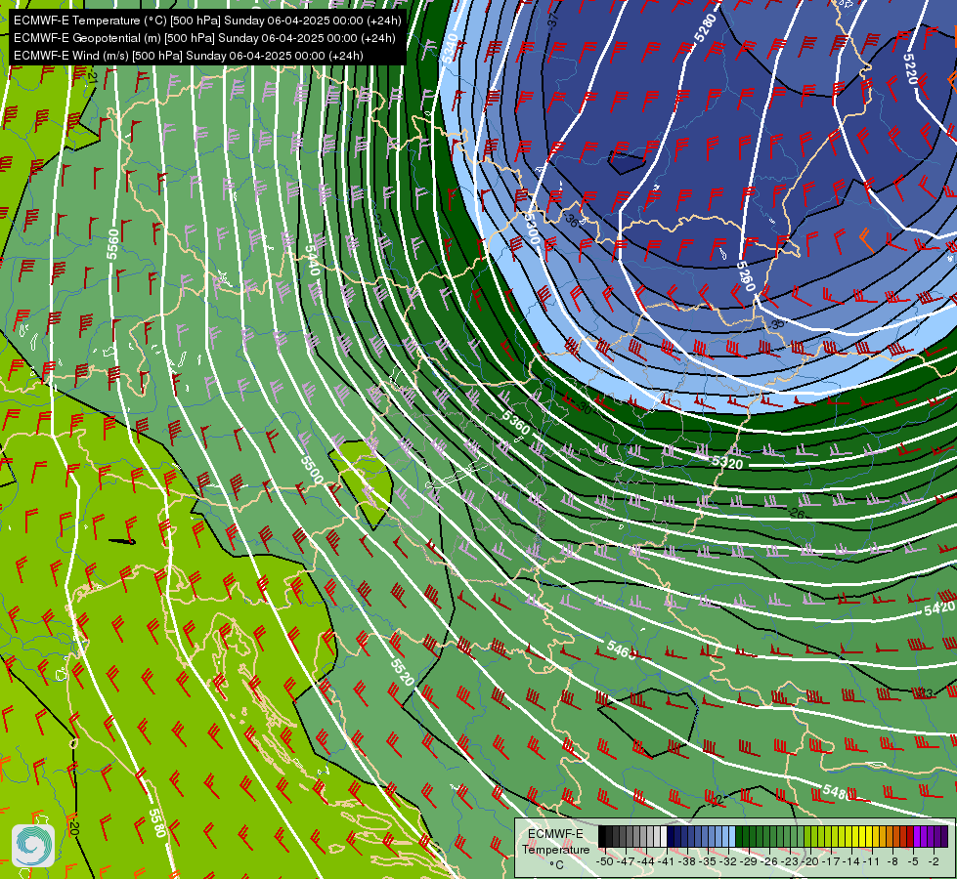The height and width of the screenshot is (879, 957).
Task: Click the -14 legend label
Action: tap(851, 861)
